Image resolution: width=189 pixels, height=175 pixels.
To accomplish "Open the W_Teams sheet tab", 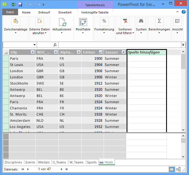I will (x=77, y=162).
